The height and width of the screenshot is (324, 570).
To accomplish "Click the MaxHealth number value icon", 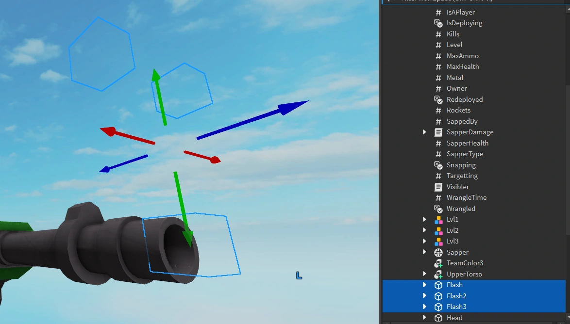I will coord(438,67).
